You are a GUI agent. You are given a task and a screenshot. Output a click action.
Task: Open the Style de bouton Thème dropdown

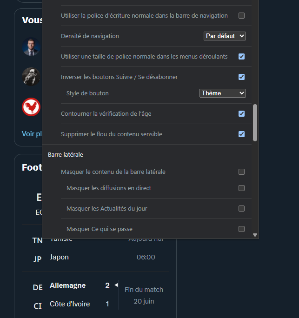click(223, 93)
